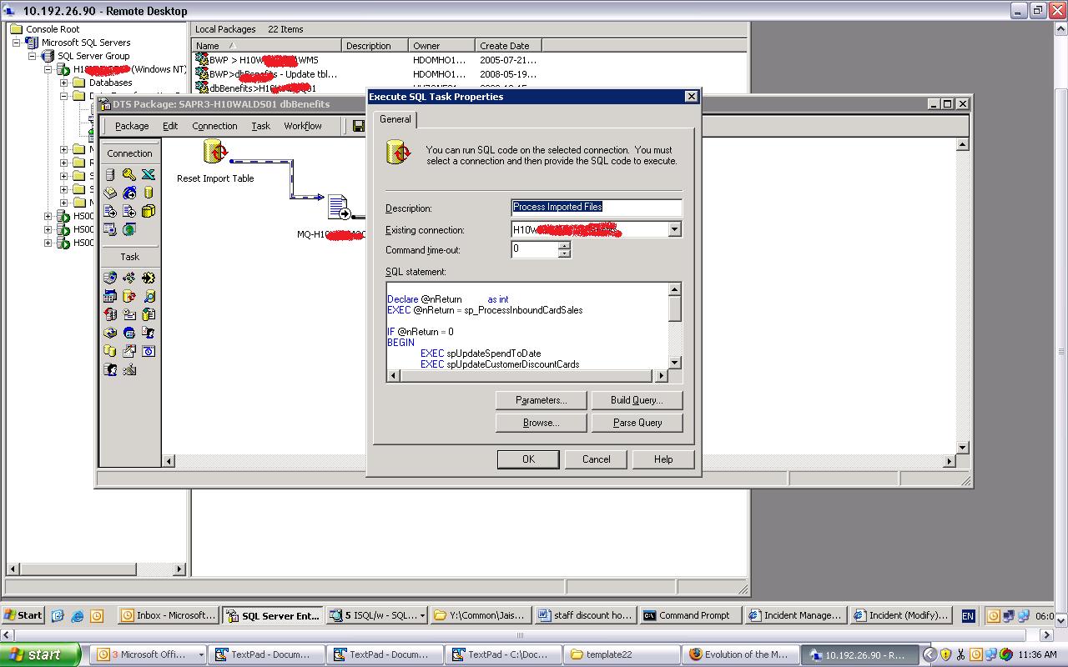Screen dimensions: 1068x667
Task: Select the Bulk Insert task icon
Action: coord(149,314)
